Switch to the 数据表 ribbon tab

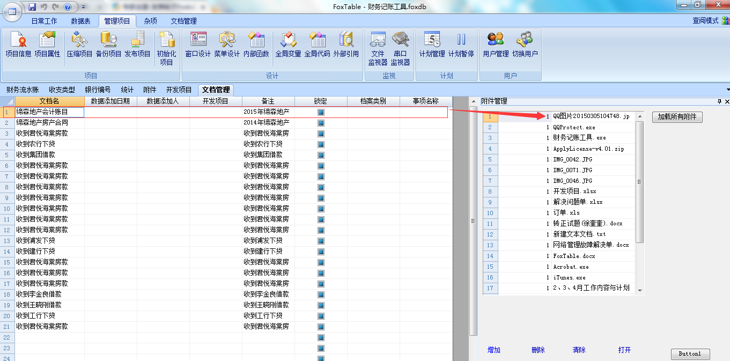coord(81,21)
